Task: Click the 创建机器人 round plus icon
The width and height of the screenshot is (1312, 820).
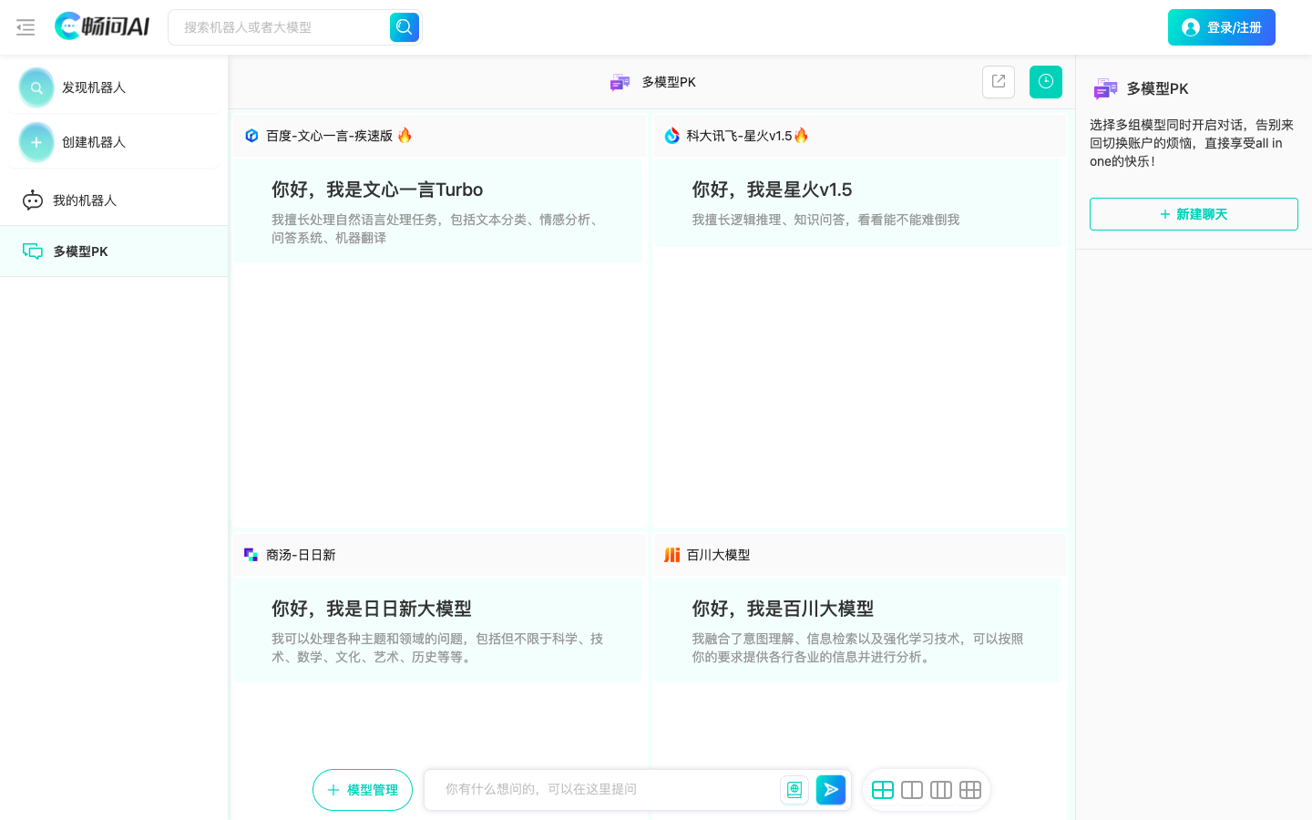Action: pos(36,142)
